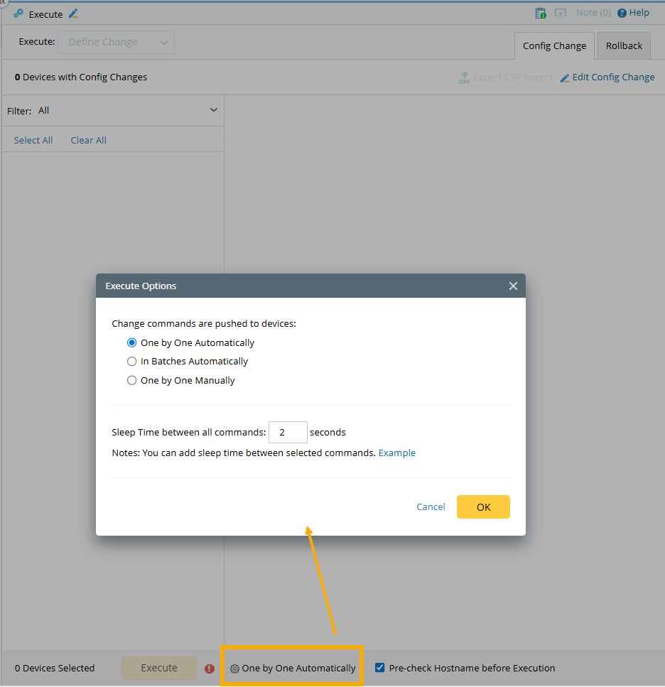Click the pencil icon beside Execute title
The width and height of the screenshot is (665, 687).
click(x=74, y=13)
